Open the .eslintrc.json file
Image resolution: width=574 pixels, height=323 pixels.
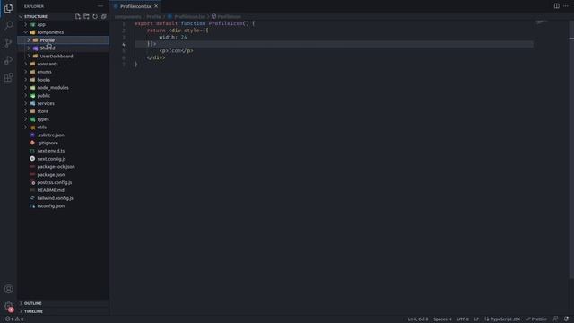(64, 135)
